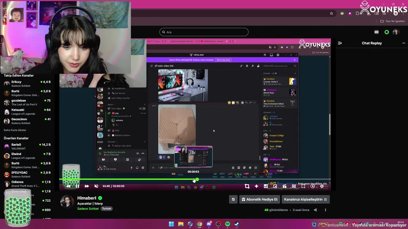Enable picture-in-picture mini player
This screenshot has height=229, width=408.
tap(275, 186)
